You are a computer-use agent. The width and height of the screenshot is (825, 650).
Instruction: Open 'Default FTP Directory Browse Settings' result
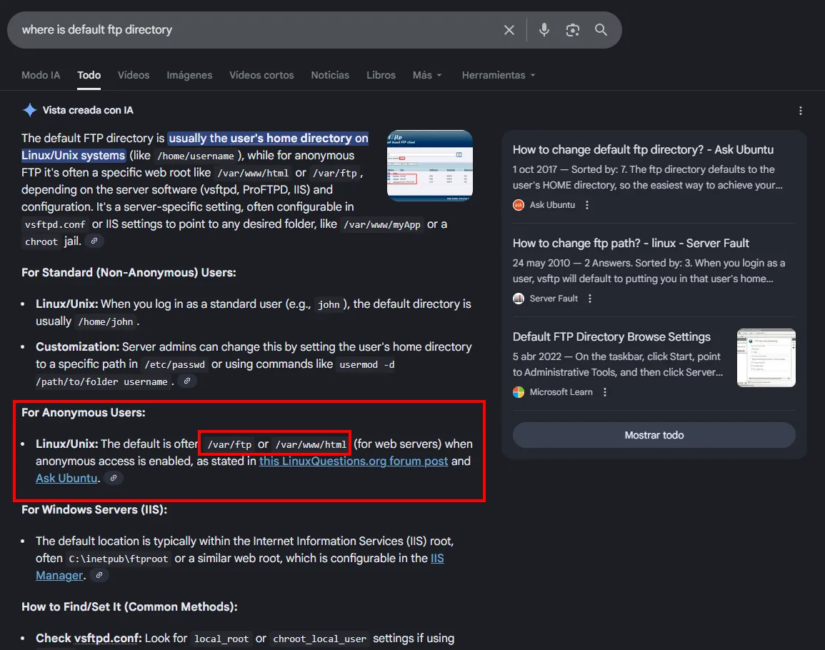pyautogui.click(x=611, y=337)
